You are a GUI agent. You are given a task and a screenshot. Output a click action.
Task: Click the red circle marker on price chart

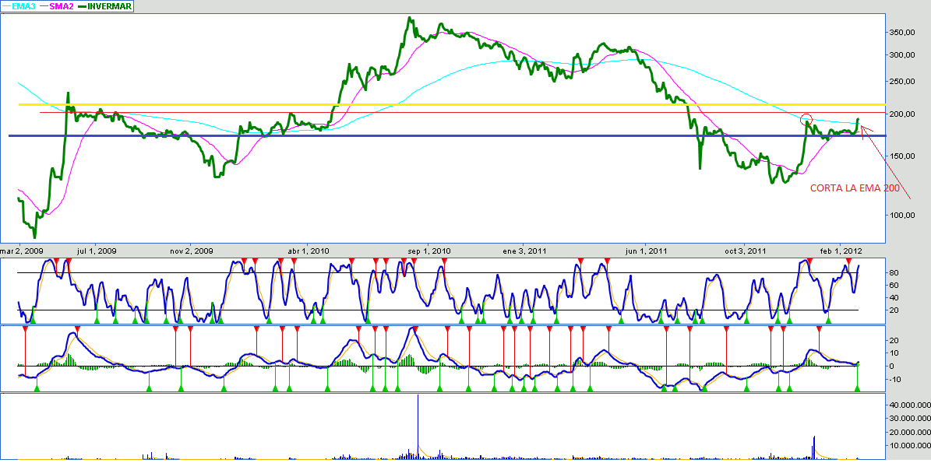tap(806, 119)
